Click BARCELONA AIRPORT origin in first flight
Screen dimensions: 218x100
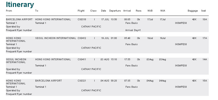(19, 19)
